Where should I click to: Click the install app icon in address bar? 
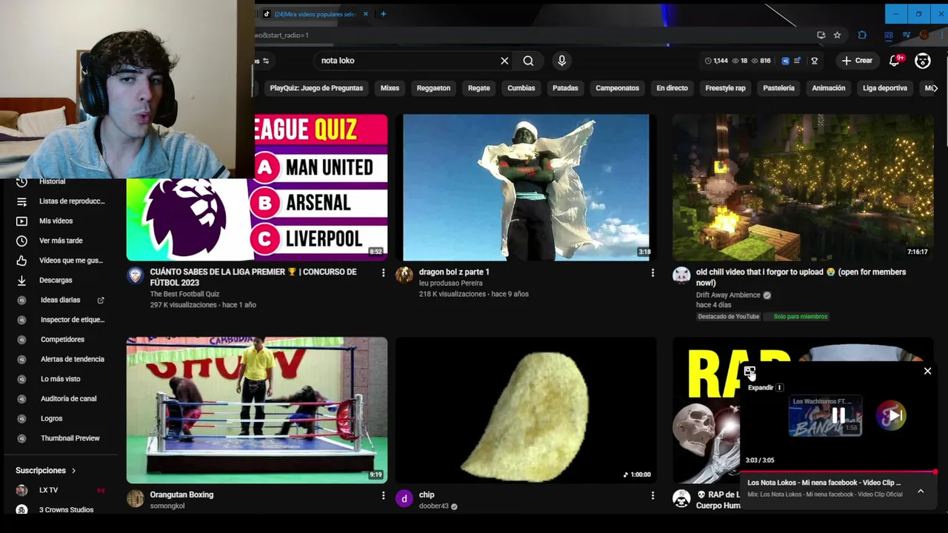tap(821, 35)
